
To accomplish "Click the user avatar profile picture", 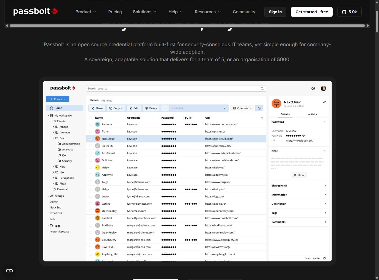I will 323,88.
